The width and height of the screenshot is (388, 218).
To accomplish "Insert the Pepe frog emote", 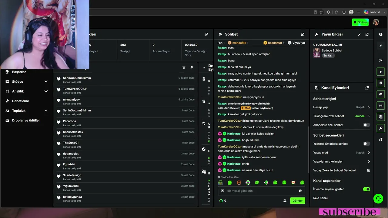I will (x=221, y=183).
